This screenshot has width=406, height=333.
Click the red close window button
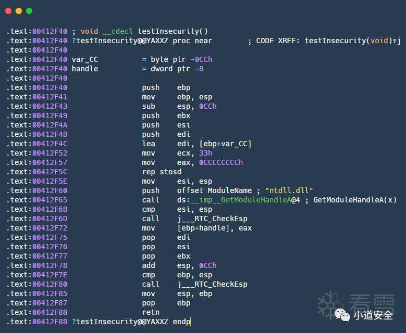(8, 10)
